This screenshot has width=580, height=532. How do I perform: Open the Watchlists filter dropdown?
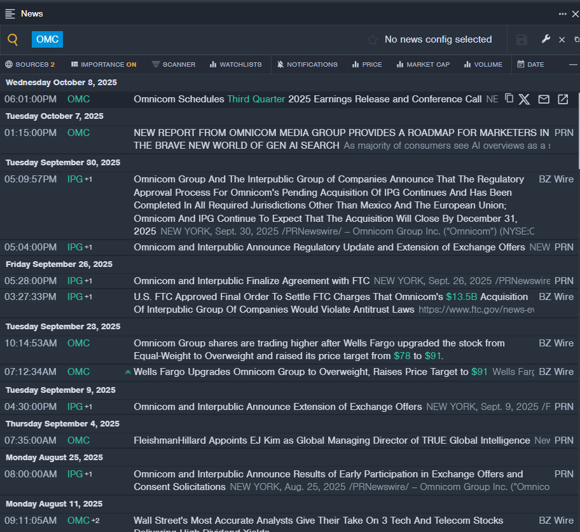pyautogui.click(x=235, y=64)
